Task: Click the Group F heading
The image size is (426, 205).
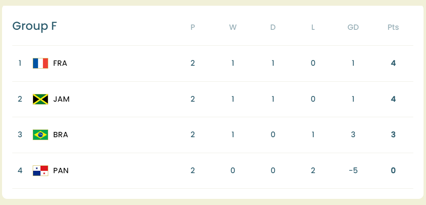Action: point(34,26)
